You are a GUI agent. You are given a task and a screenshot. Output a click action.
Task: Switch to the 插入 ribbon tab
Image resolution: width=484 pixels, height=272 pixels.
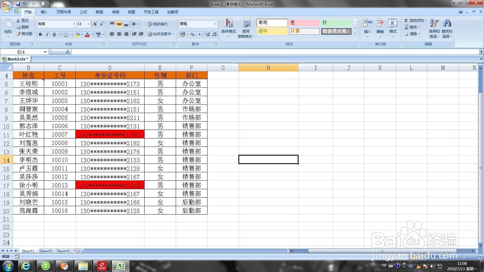[44, 12]
